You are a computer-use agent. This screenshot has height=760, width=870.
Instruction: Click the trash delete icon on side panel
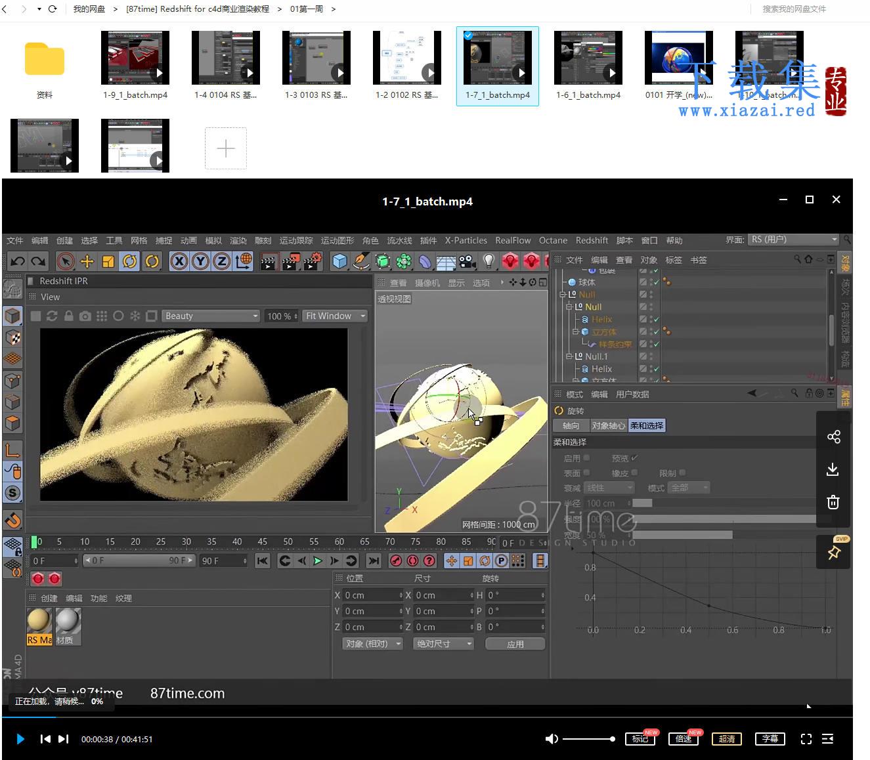coord(833,502)
